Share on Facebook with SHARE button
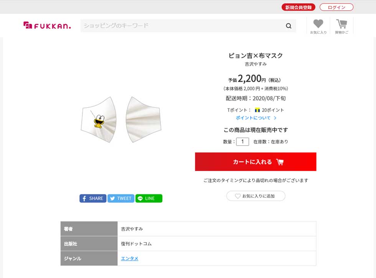This screenshot has width=376, height=278. pyautogui.click(x=93, y=199)
